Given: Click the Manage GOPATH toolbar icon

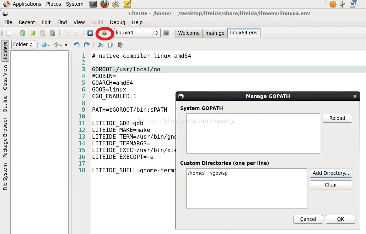Looking at the screenshot, I should coord(104,33).
